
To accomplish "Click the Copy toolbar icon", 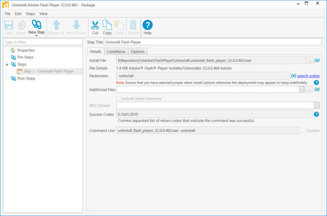I will 107,25.
